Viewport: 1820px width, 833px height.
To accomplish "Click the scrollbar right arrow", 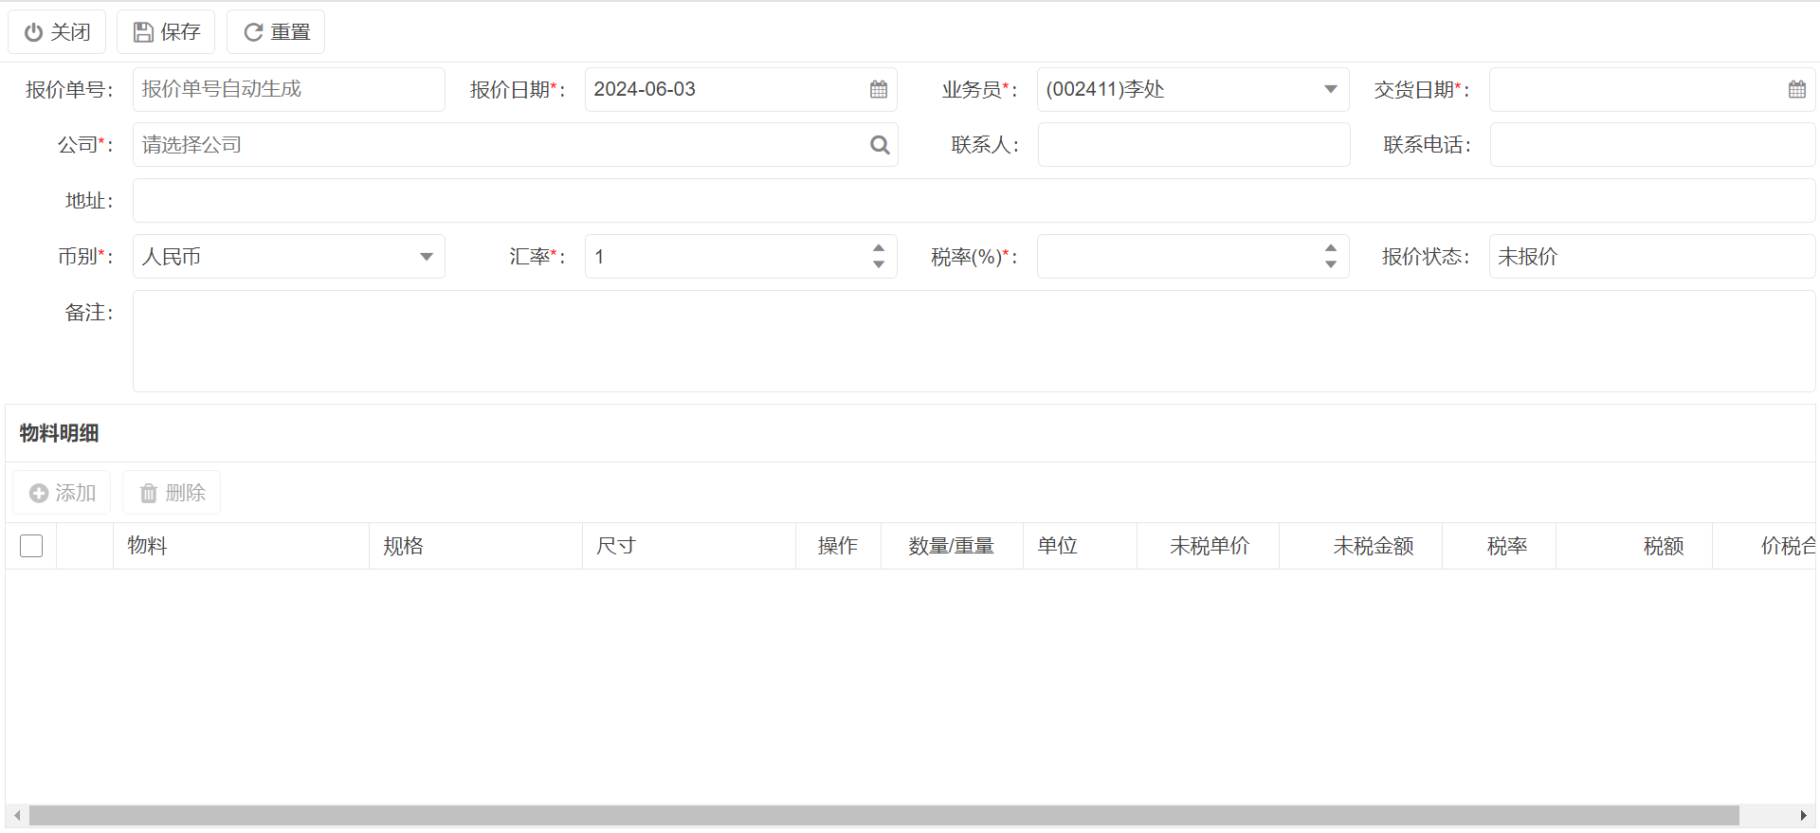I will (x=1803, y=816).
